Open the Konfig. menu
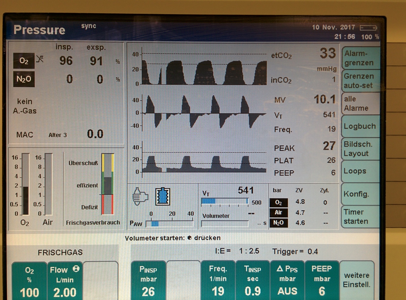Viewport: 406px width, 300px height. [x=360, y=194]
